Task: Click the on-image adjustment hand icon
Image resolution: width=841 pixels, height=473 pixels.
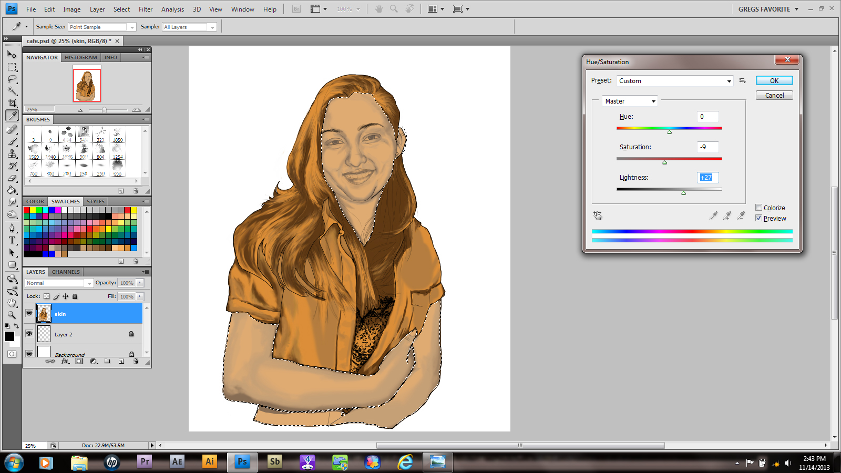Action: (598, 215)
